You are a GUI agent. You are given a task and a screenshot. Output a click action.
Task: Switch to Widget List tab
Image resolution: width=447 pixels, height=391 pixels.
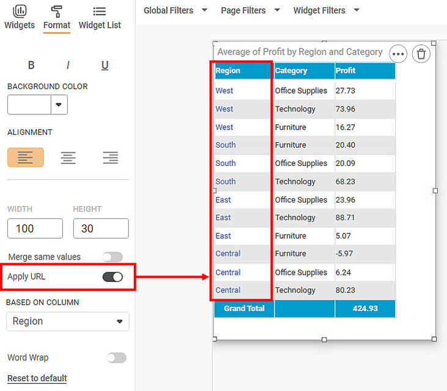tap(100, 17)
